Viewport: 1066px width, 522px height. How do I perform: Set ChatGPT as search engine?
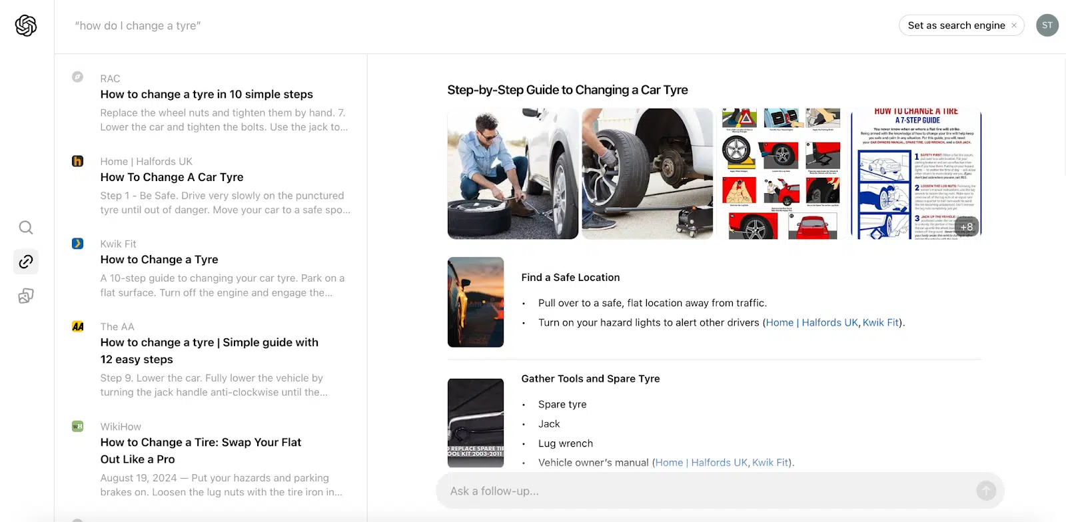956,25
